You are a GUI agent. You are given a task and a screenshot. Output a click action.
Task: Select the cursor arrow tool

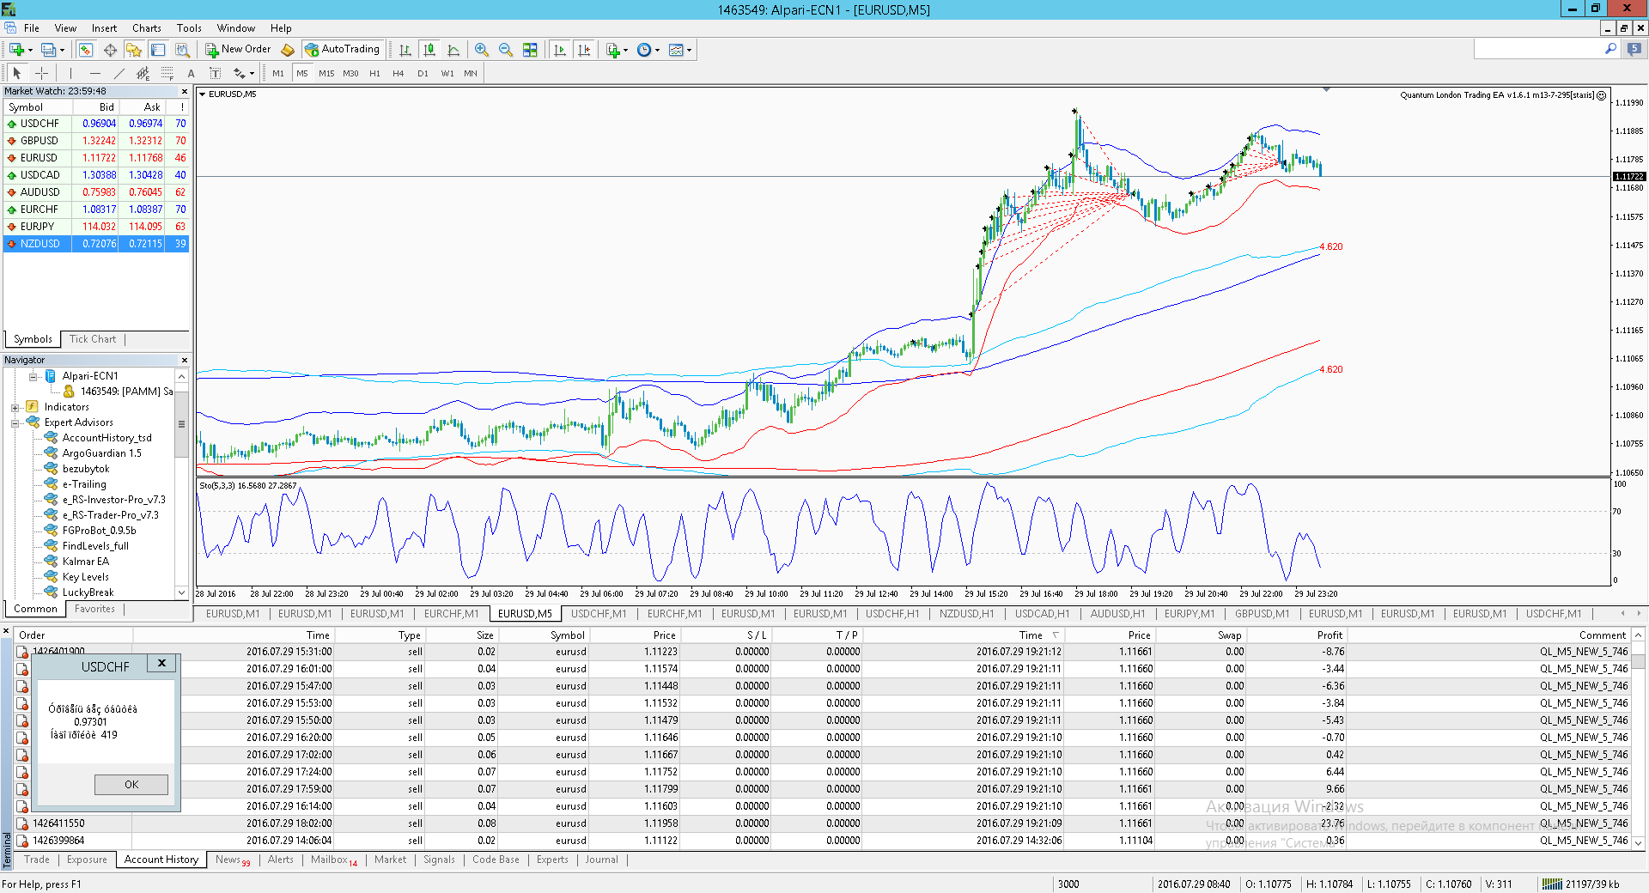(17, 73)
